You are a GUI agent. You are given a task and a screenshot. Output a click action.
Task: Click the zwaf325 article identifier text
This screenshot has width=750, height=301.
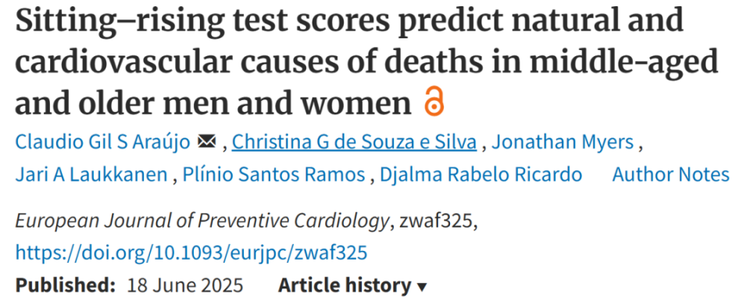tap(434, 220)
